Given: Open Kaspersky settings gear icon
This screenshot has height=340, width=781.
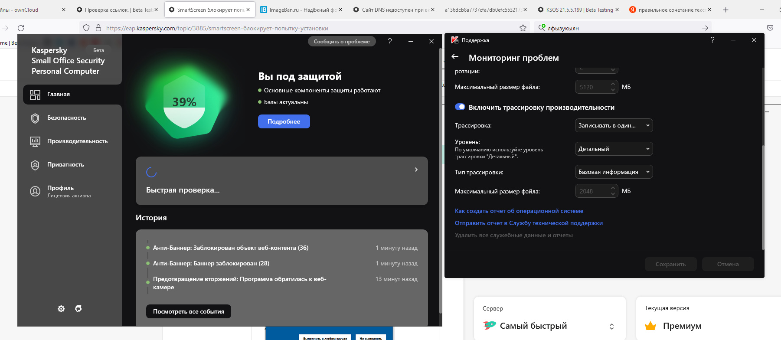Looking at the screenshot, I should 61,309.
